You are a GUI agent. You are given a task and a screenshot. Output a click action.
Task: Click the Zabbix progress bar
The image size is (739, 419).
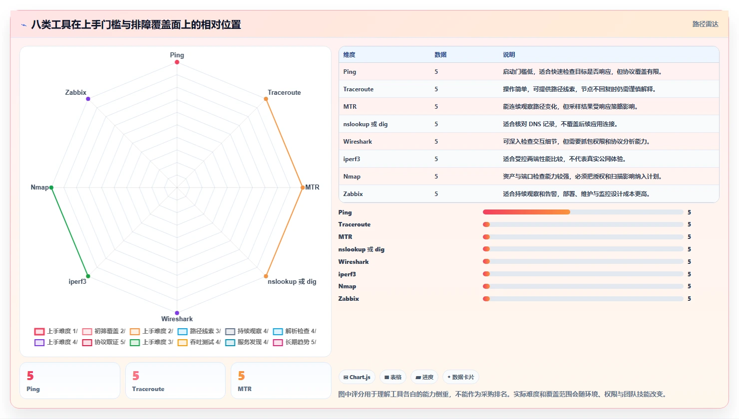(x=583, y=299)
